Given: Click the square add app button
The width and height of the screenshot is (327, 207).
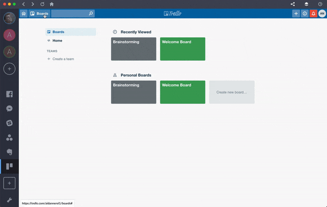Looking at the screenshot, I should (9, 183).
